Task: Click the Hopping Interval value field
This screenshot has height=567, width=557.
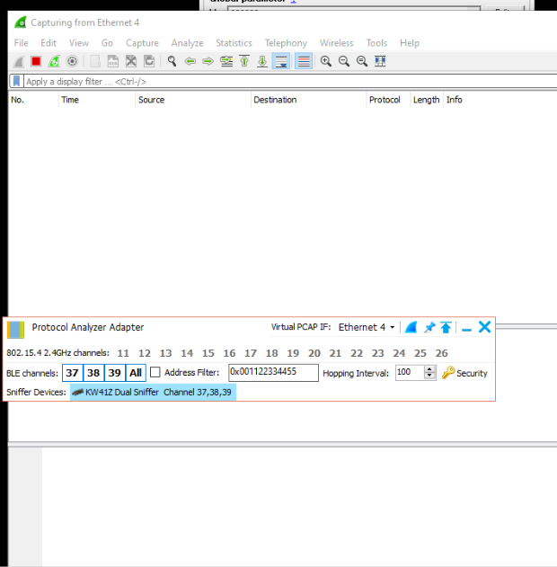Action: pyautogui.click(x=409, y=372)
